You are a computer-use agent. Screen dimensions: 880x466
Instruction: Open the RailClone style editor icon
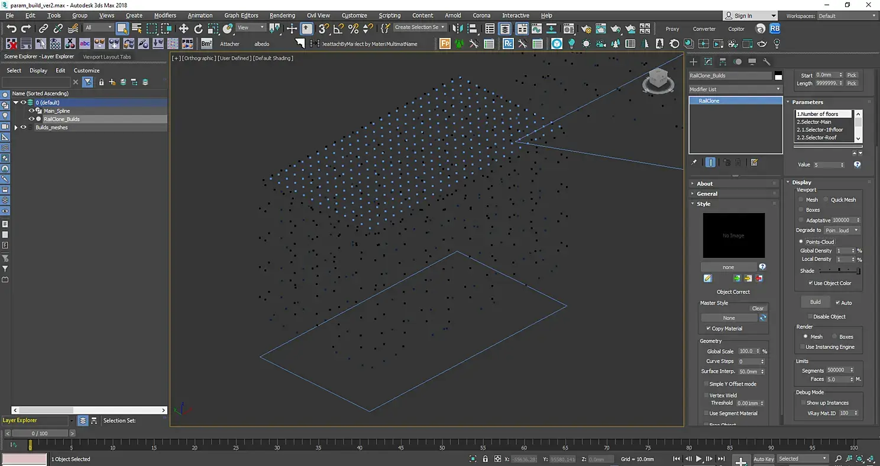point(707,279)
